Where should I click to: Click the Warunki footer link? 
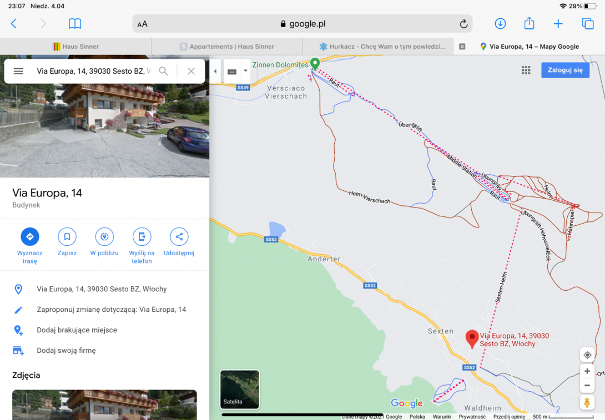point(442,417)
